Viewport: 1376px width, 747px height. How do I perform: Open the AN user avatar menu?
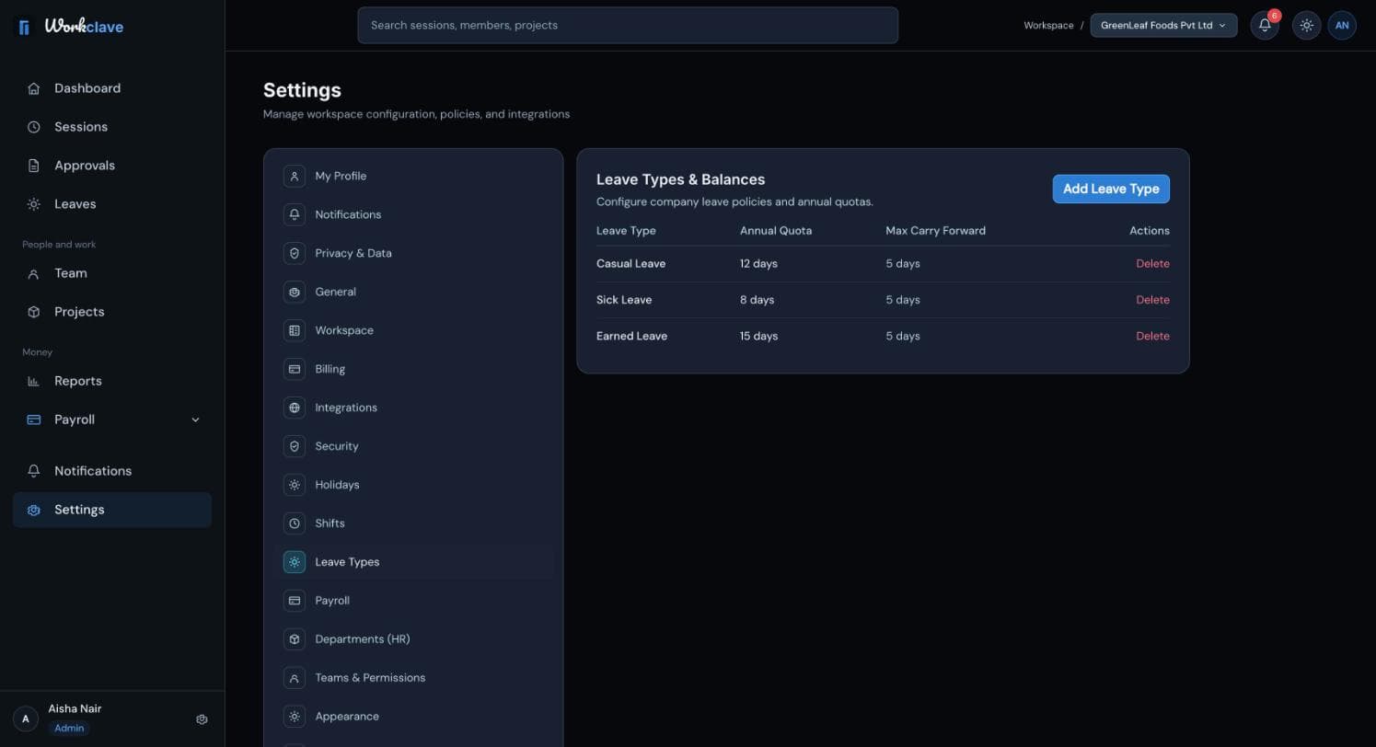click(1342, 26)
